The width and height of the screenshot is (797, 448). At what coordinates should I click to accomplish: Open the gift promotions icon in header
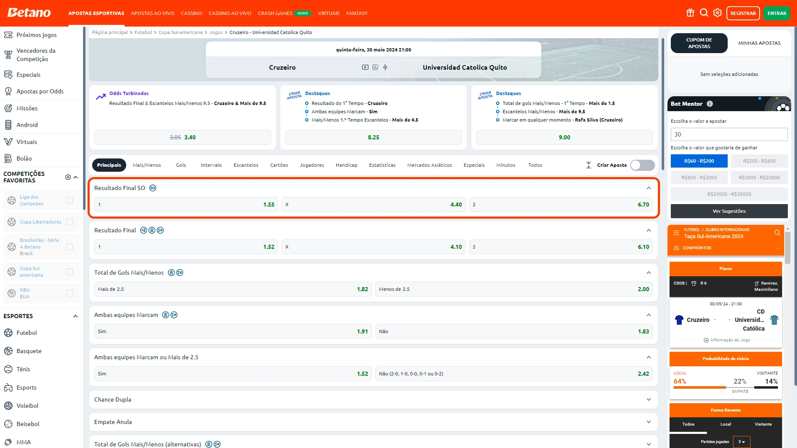click(x=690, y=13)
